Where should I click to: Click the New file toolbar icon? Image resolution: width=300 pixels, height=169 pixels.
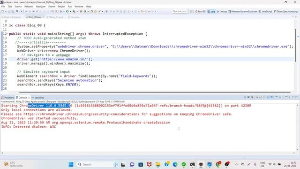3,11
